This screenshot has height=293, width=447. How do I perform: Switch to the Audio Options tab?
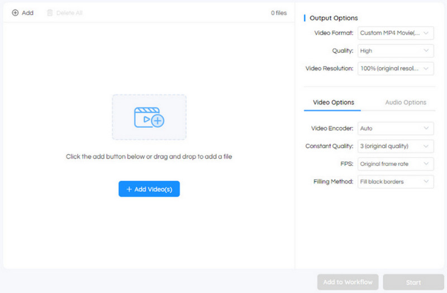coord(406,102)
